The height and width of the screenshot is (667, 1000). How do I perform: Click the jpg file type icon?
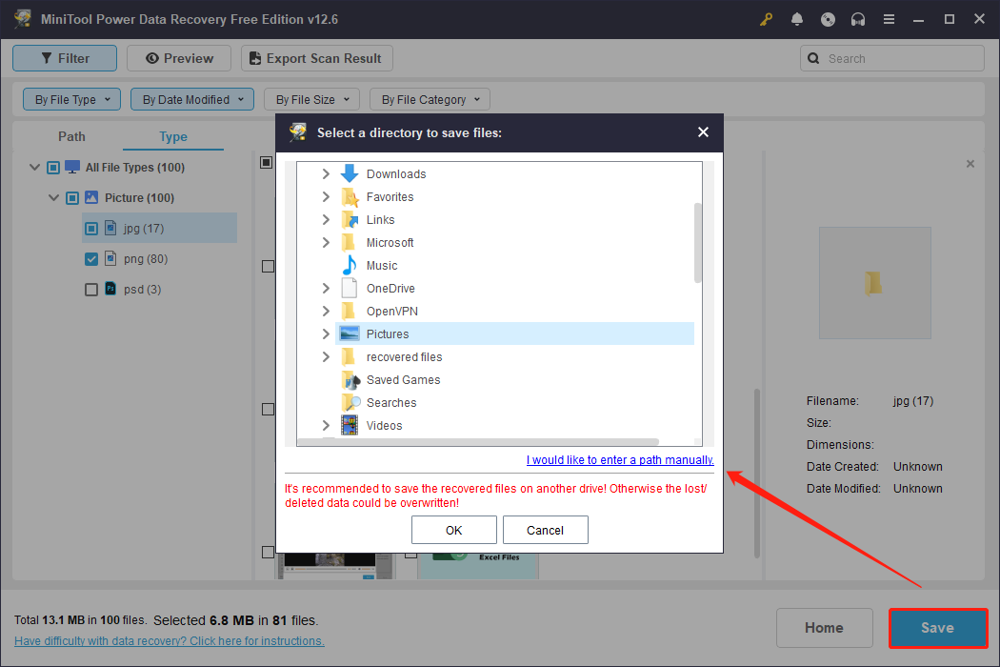pyautogui.click(x=110, y=228)
